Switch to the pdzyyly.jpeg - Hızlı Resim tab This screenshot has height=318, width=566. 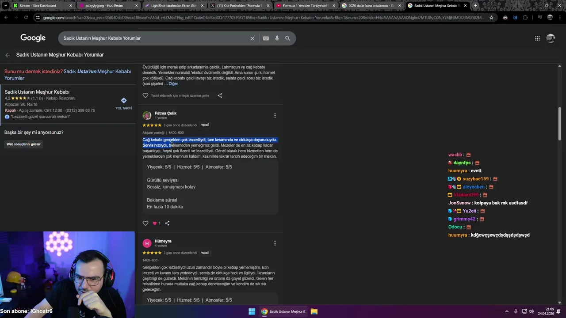point(109,6)
